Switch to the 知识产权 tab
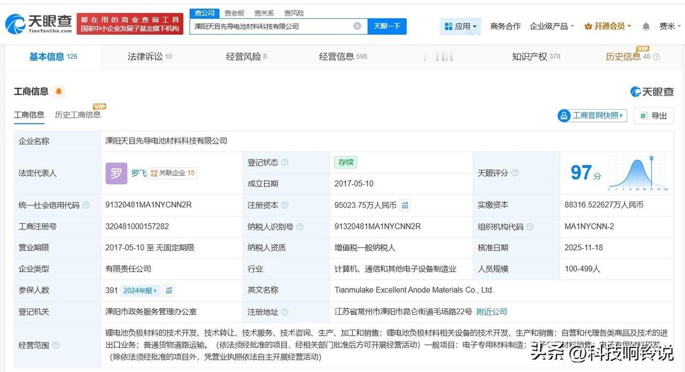The image size is (685, 372). point(536,57)
